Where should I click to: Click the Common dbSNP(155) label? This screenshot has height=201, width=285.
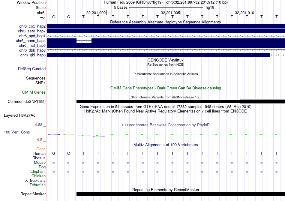click(x=27, y=102)
